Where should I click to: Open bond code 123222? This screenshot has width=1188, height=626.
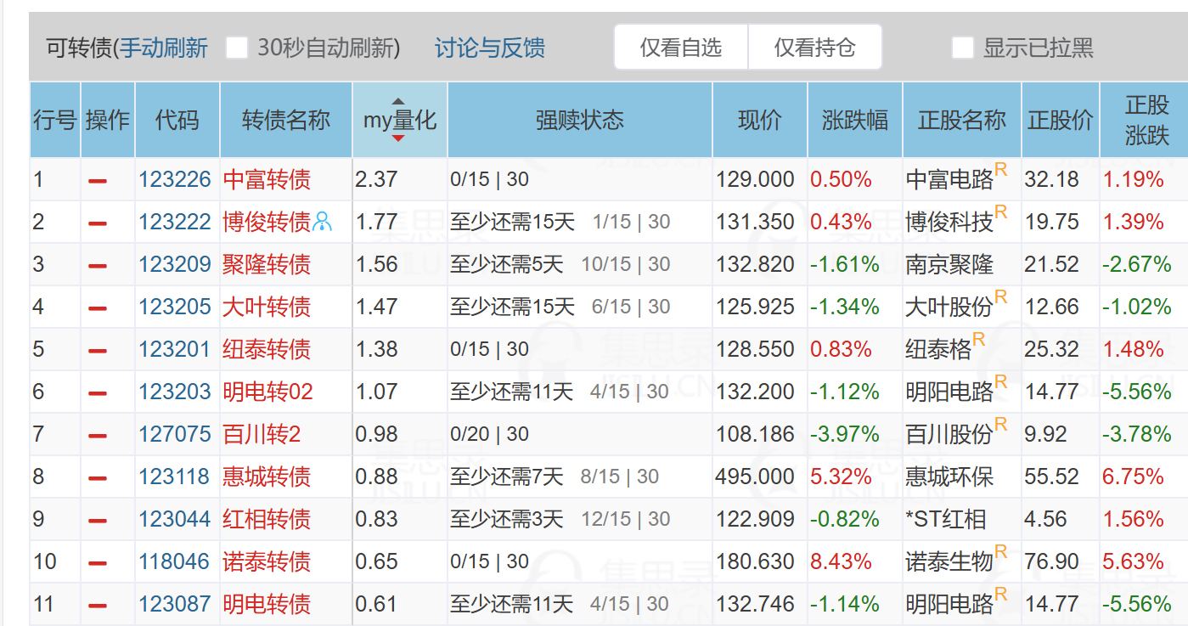coord(175,222)
